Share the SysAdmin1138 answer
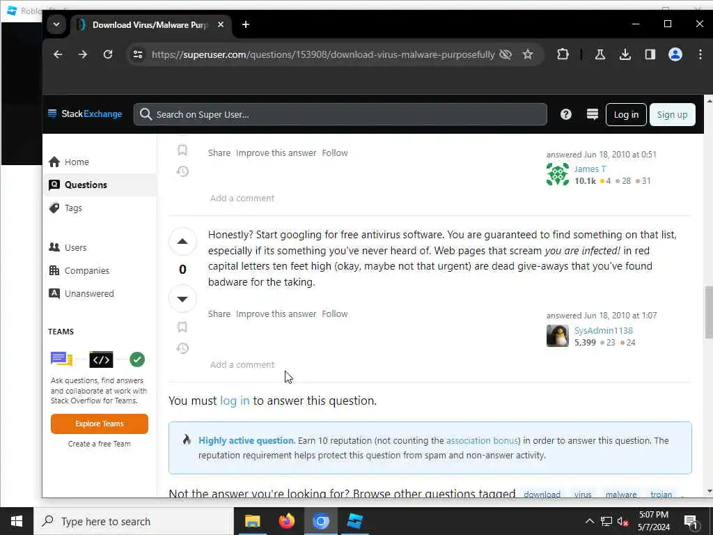 pos(219,314)
